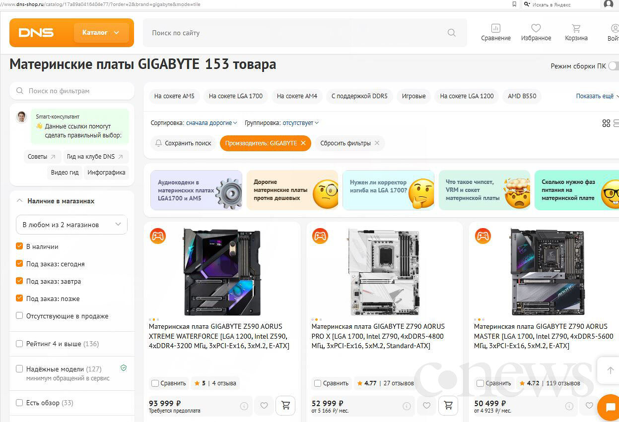Check Есть обзор filter
The image size is (619, 422).
coord(19,403)
